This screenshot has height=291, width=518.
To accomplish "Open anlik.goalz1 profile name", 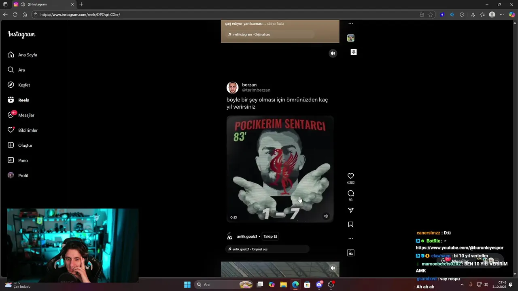I will (x=247, y=236).
